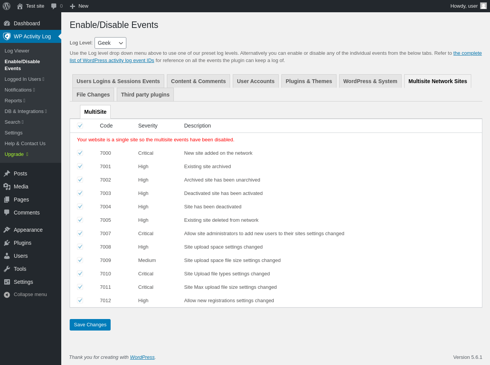Switch to Plugins & Themes tab
490x365 pixels.
pos(309,81)
